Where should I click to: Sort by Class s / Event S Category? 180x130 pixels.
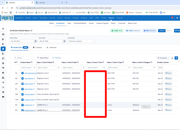[151, 62]
